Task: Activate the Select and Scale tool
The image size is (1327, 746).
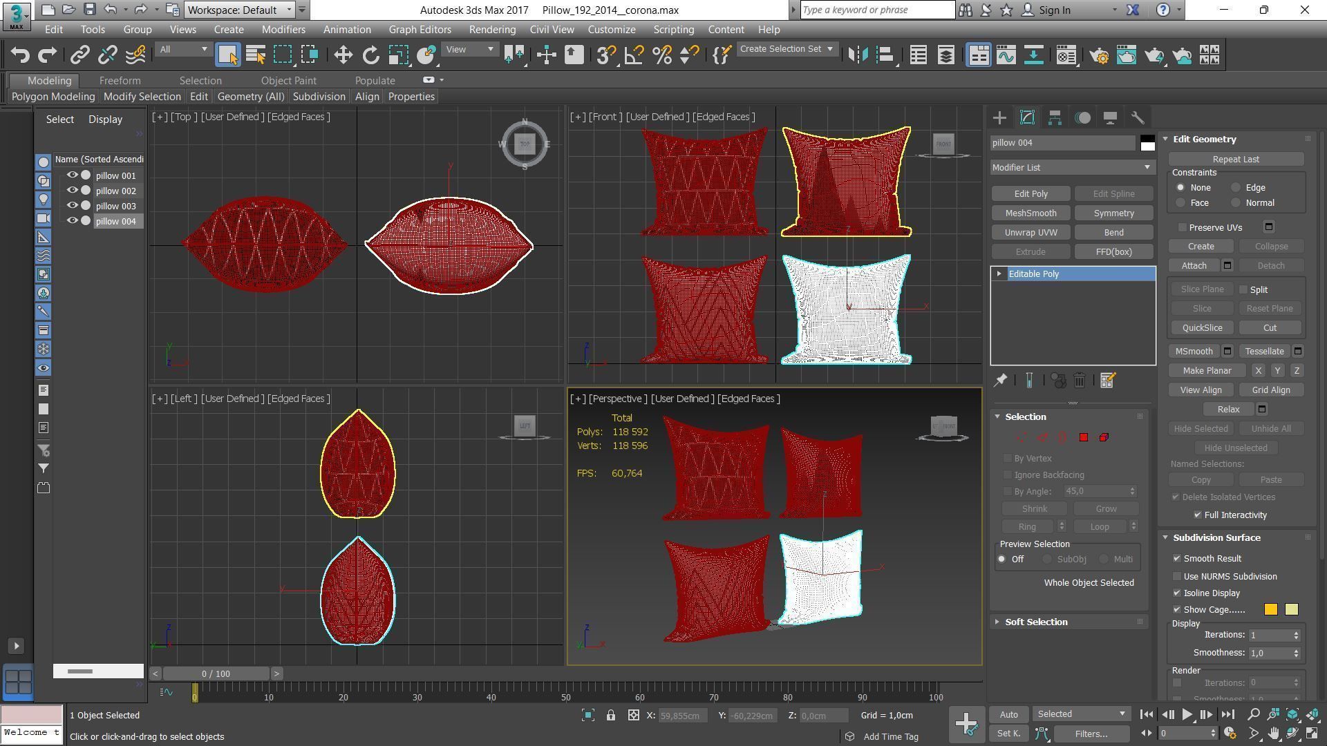Action: point(399,55)
